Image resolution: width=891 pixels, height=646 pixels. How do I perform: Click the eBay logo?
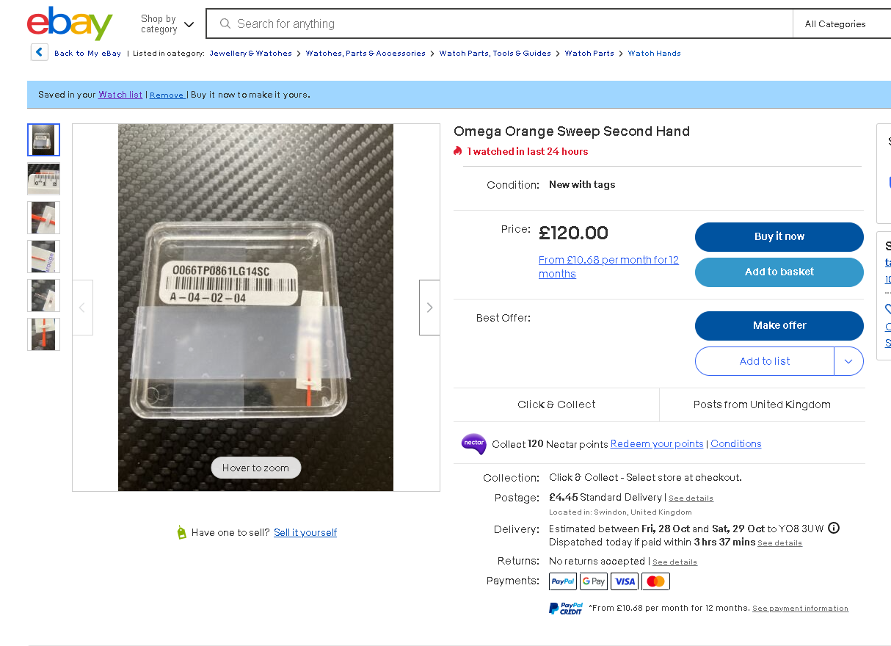click(x=70, y=23)
